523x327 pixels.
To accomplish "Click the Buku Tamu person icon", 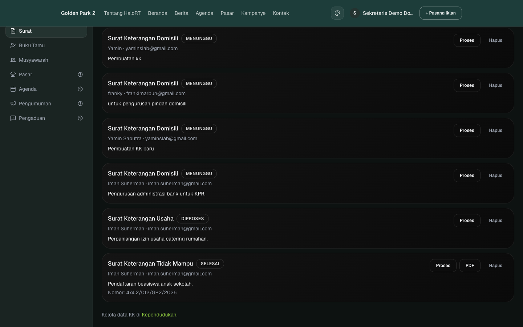I will point(13,45).
